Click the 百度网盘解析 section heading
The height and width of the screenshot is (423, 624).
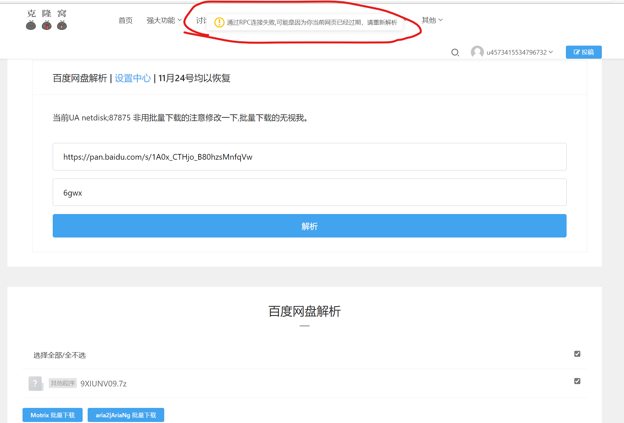[305, 311]
